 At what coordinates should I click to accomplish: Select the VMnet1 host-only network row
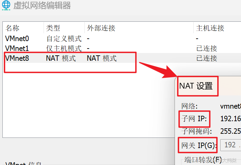[x=17, y=49]
